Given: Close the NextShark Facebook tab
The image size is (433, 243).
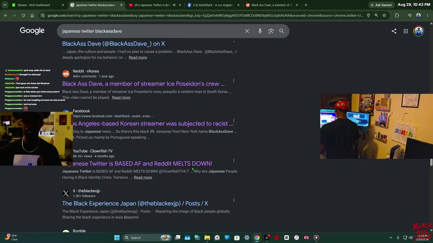Looking at the screenshot, I should 238,5.
